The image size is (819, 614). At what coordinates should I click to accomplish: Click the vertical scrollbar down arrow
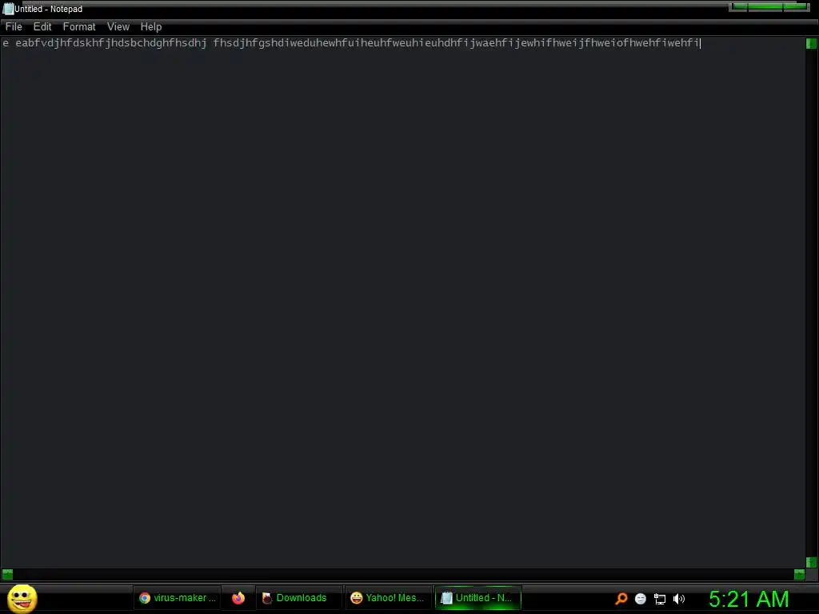coord(811,562)
